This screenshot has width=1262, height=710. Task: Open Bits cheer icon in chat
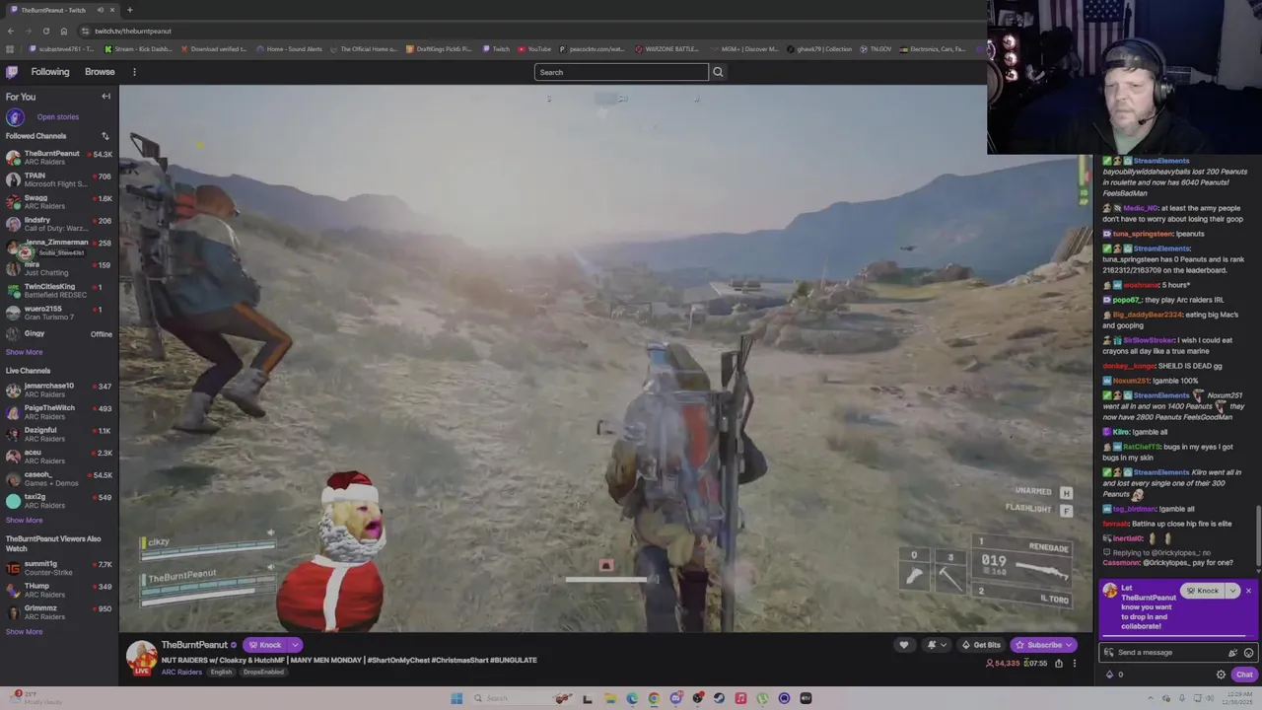click(1232, 653)
